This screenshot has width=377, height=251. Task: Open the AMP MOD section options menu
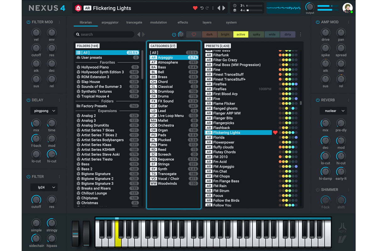[x=348, y=22]
